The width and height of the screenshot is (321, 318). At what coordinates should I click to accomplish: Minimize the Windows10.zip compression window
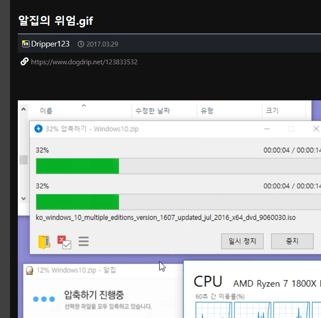267,129
